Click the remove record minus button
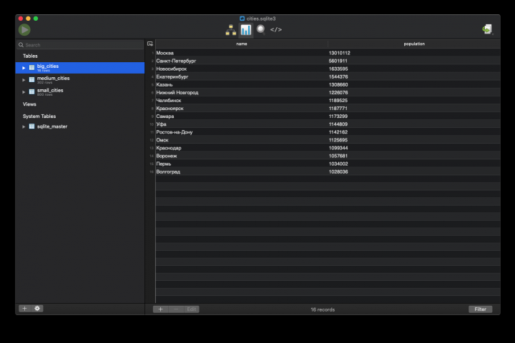Image resolution: width=515 pixels, height=343 pixels. (x=176, y=309)
